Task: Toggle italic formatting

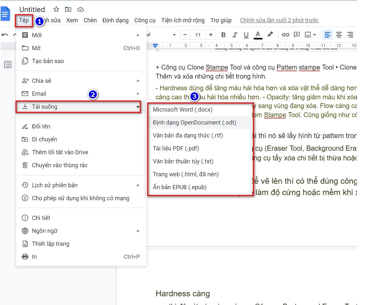Action: pos(235,35)
